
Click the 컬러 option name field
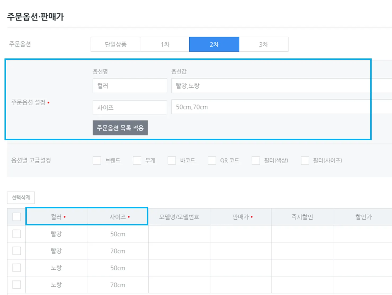(130, 86)
